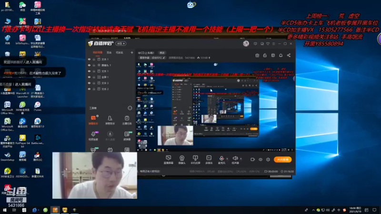
Task: Open the hamburger menu in title bar
Action: click(273, 44)
